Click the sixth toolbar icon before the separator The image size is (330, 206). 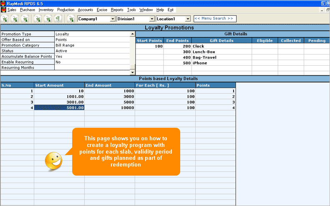pos(58,19)
